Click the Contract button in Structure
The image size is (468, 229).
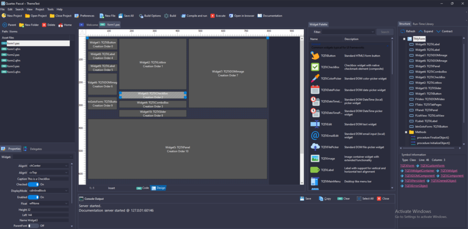point(444,31)
